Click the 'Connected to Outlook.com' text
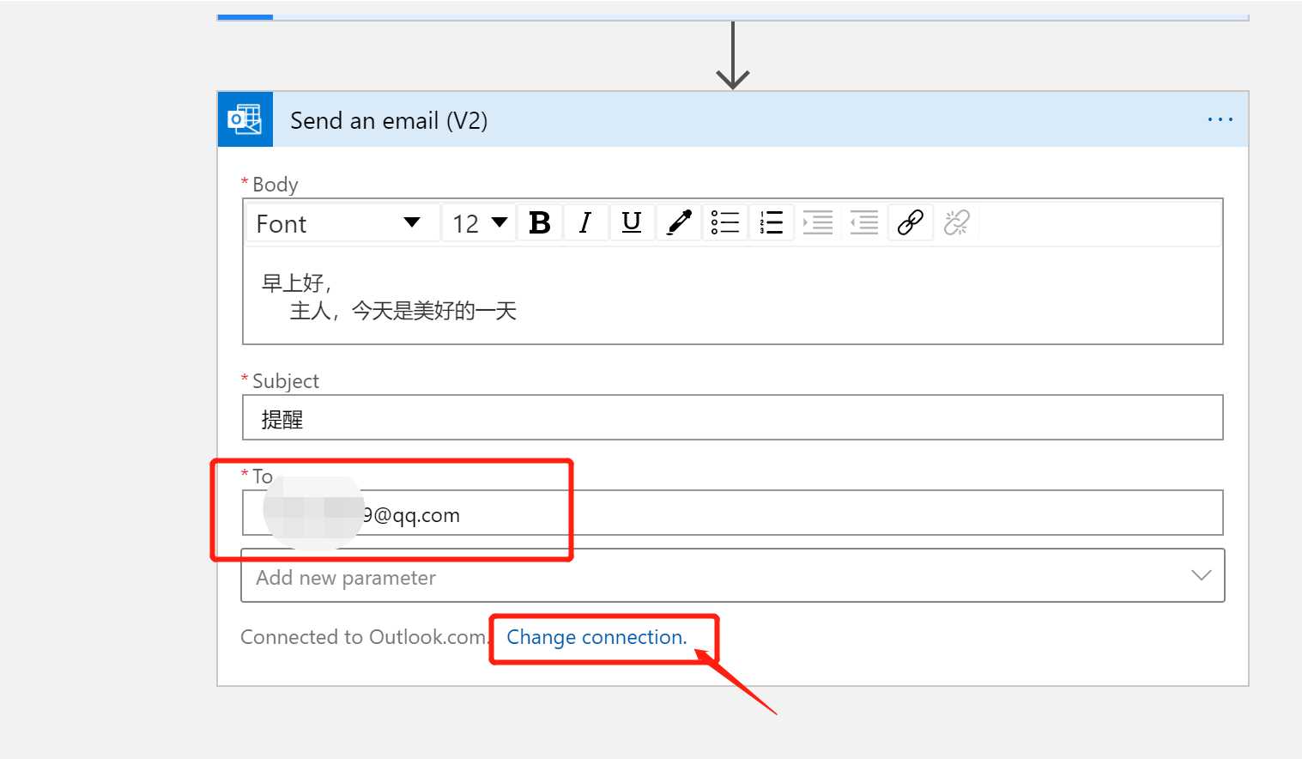The width and height of the screenshot is (1302, 759). 364,637
